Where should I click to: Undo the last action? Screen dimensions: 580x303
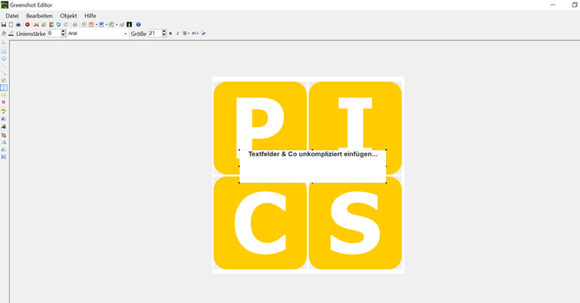pos(58,24)
